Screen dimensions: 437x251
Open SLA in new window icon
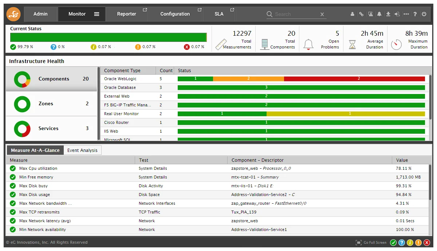click(232, 10)
